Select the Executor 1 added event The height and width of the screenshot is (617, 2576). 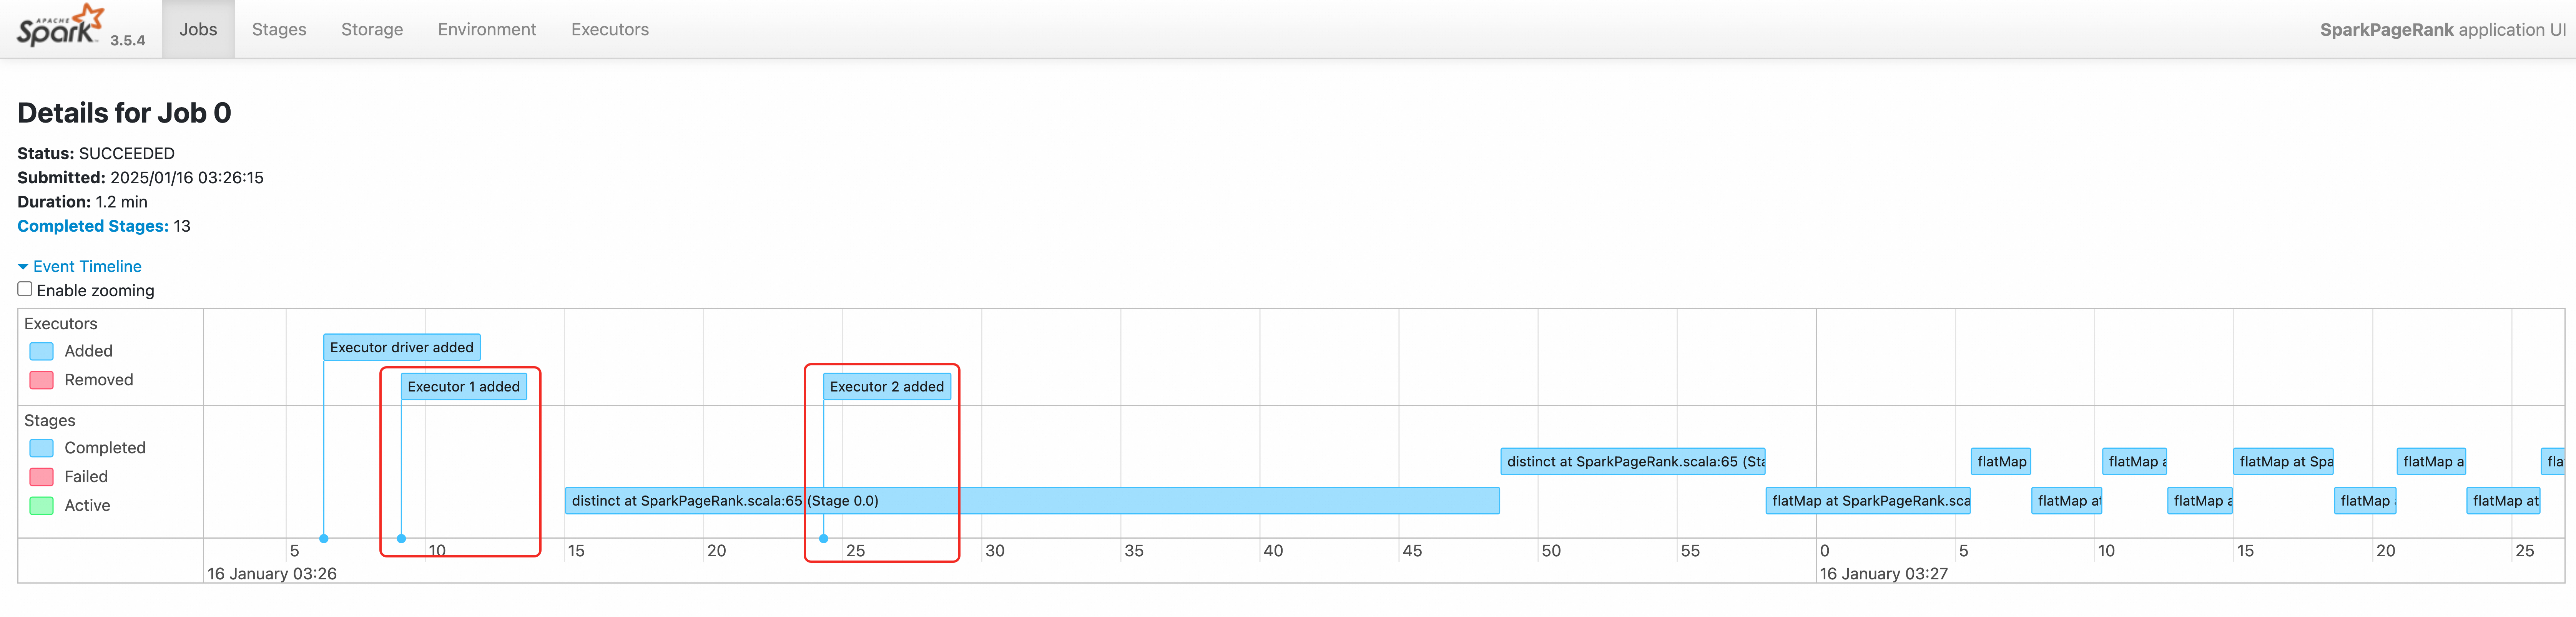click(463, 386)
